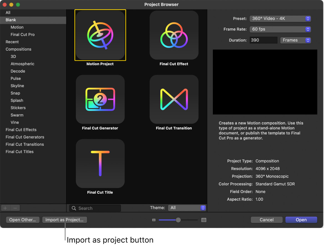Adjust the thumbnail size slider
The image size is (324, 248).
tap(178, 220)
